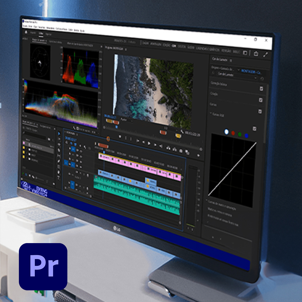This screenshot has height=302, width=302.
Task: Open Program monitor wrench settings
Action: [182, 131]
